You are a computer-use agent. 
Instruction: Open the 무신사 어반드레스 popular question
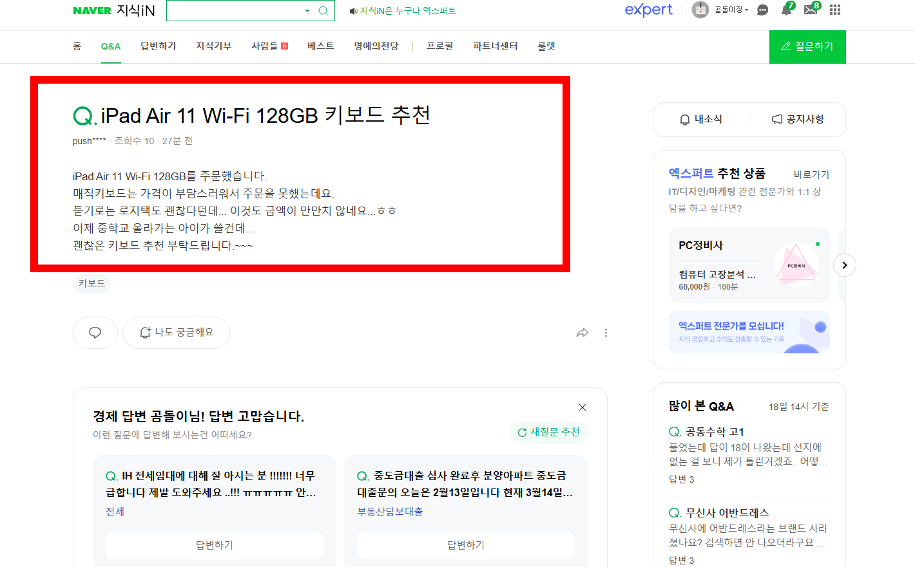(x=727, y=513)
